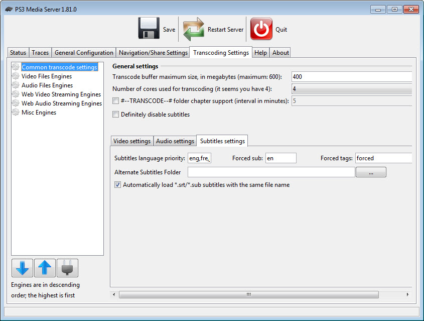The height and width of the screenshot is (321, 424).
Task: Maximize the PS3 Media Server window
Action: [394, 10]
